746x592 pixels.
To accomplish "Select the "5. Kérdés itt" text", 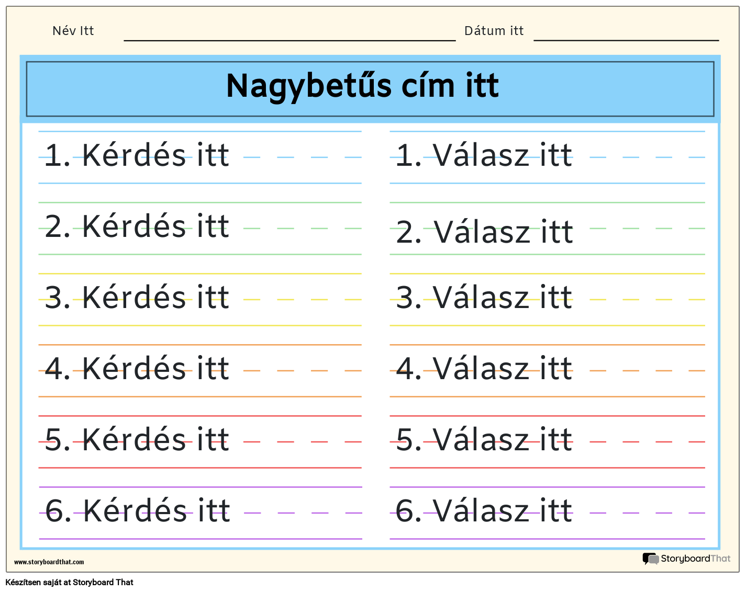I will [137, 440].
